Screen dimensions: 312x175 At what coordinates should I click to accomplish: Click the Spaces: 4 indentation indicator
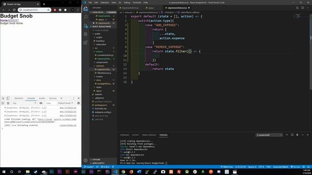coord(252,167)
